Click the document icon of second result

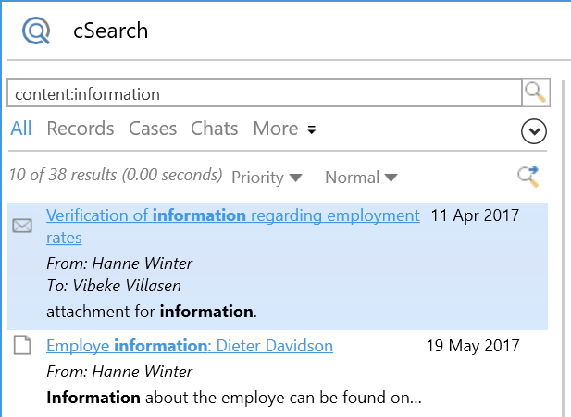coord(22,347)
